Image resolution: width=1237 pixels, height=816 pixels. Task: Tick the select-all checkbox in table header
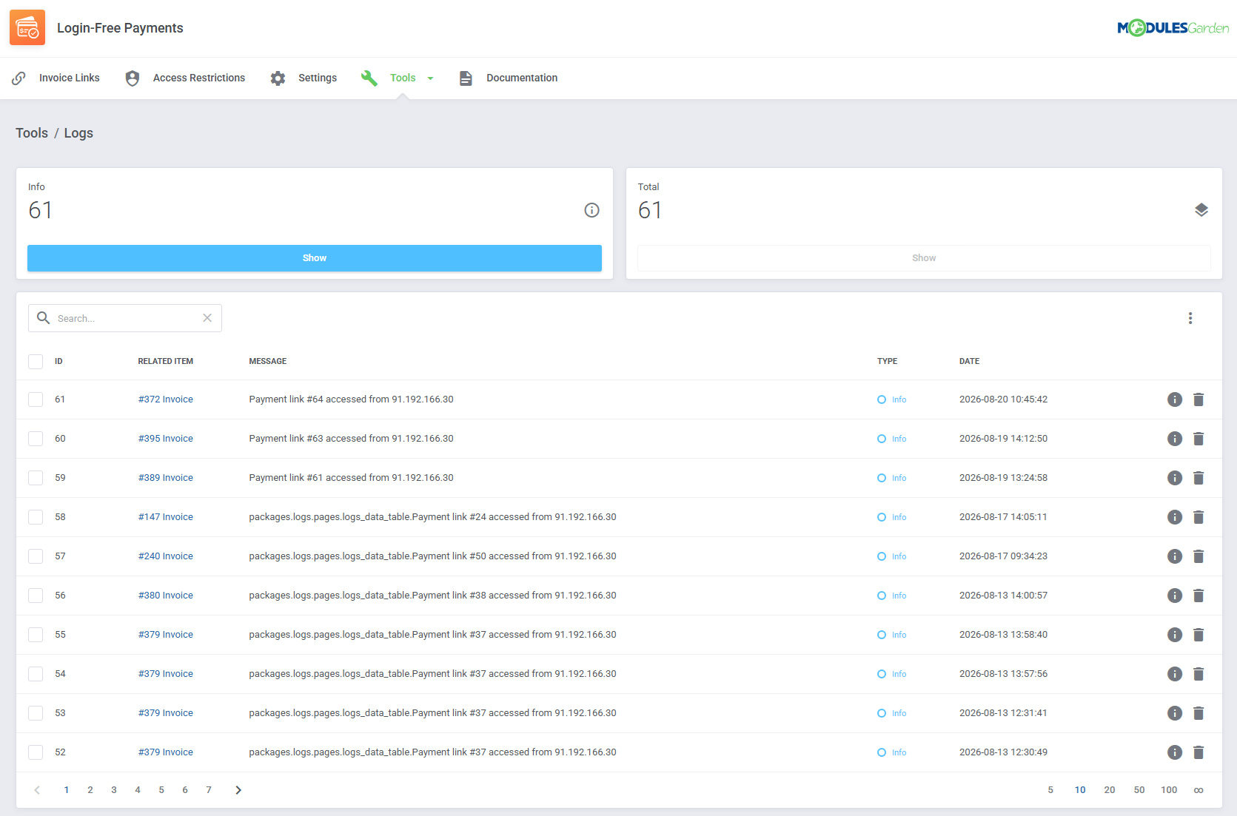pyautogui.click(x=36, y=362)
